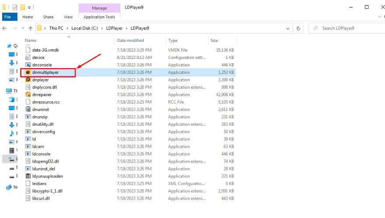
Task: Select the libcrypto-1_1.dll file icon
Action: coord(28,191)
